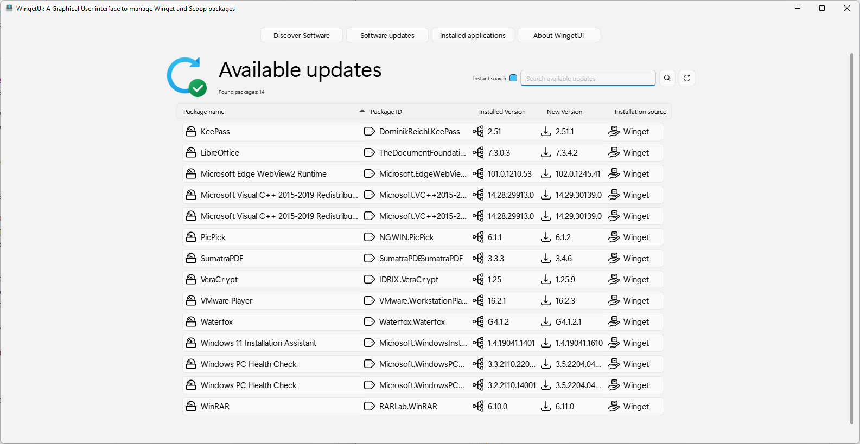Click installed version 101.0.1210.53
Image resolution: width=860 pixels, height=444 pixels.
[x=509, y=174]
